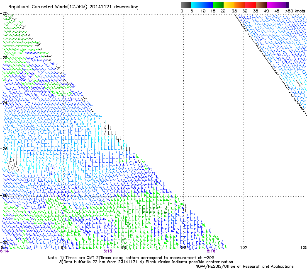Click the '20141121 descending' text in the title
307x269 pixels.
[114, 7]
